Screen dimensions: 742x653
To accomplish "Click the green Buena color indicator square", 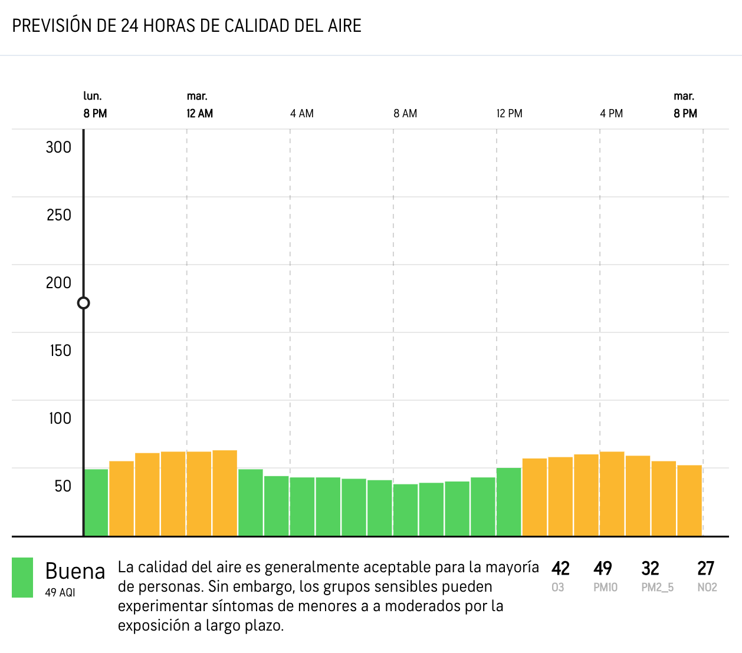I will coord(22,578).
